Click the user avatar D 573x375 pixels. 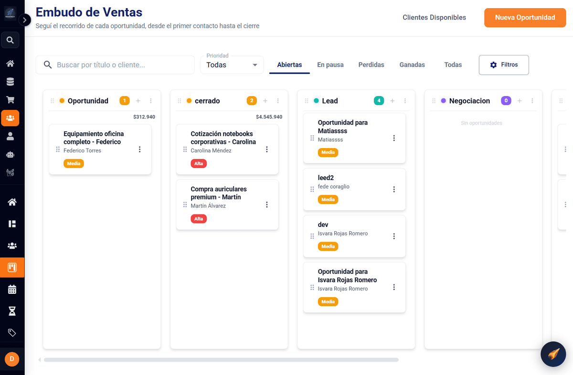coord(12,359)
